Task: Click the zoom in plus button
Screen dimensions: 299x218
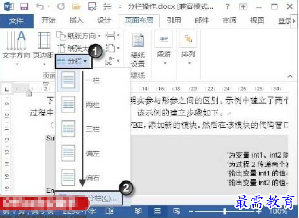Action: [259, 211]
